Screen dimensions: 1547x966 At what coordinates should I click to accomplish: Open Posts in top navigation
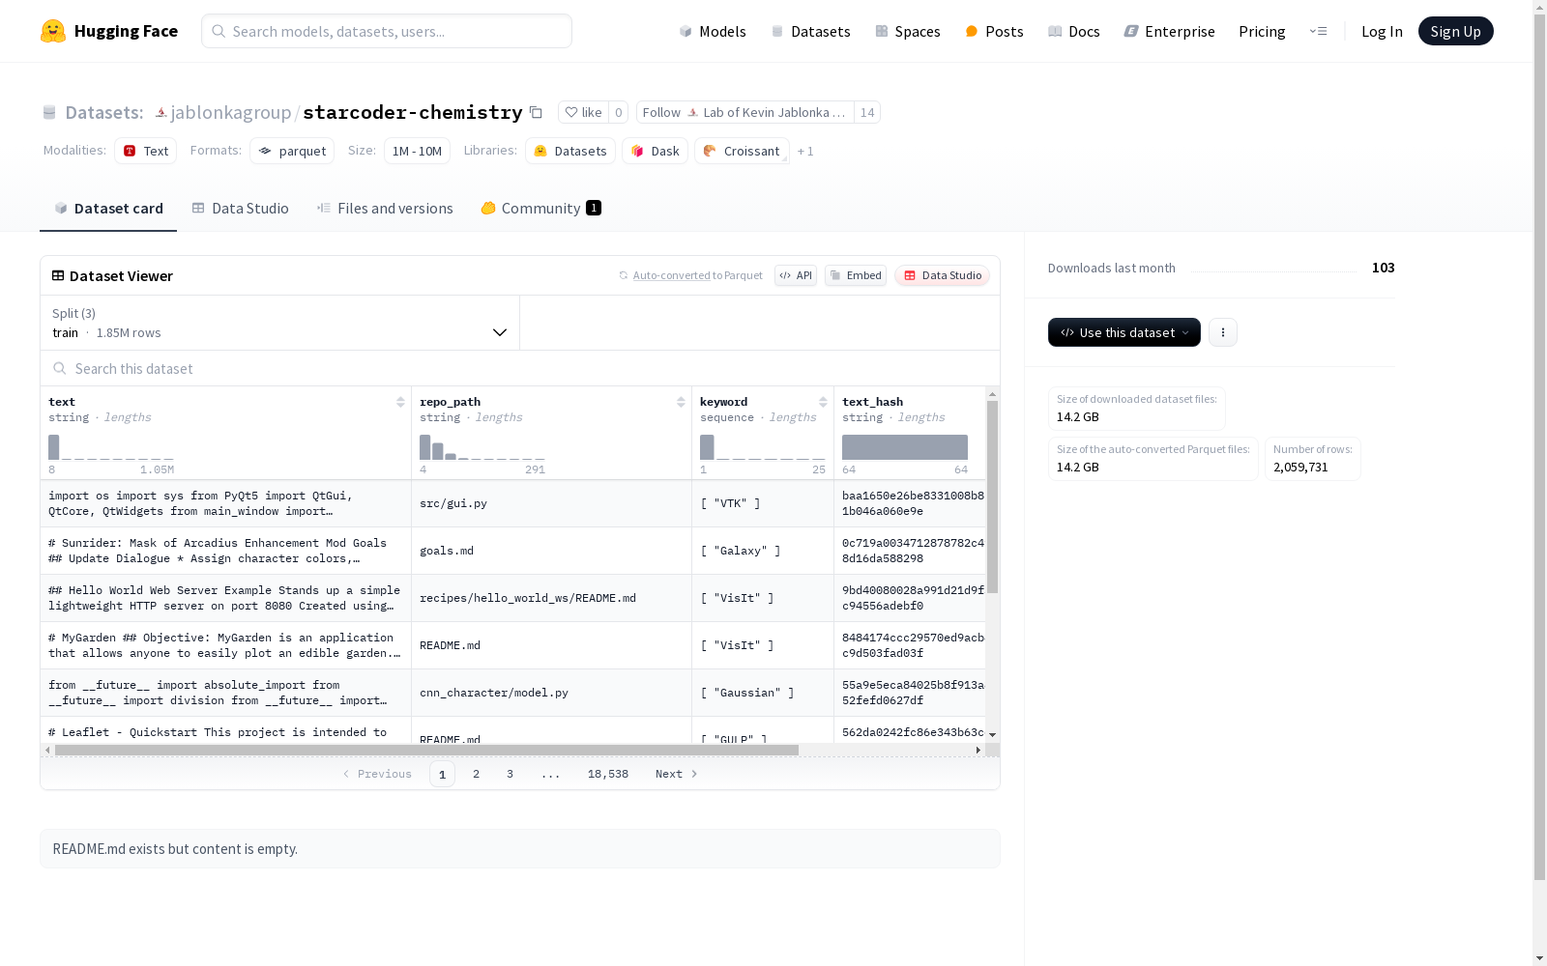pyautogui.click(x=994, y=31)
